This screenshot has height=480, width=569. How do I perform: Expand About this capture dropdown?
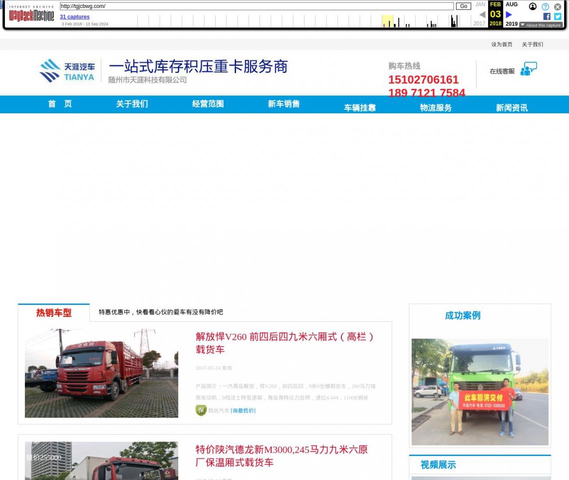click(x=541, y=25)
